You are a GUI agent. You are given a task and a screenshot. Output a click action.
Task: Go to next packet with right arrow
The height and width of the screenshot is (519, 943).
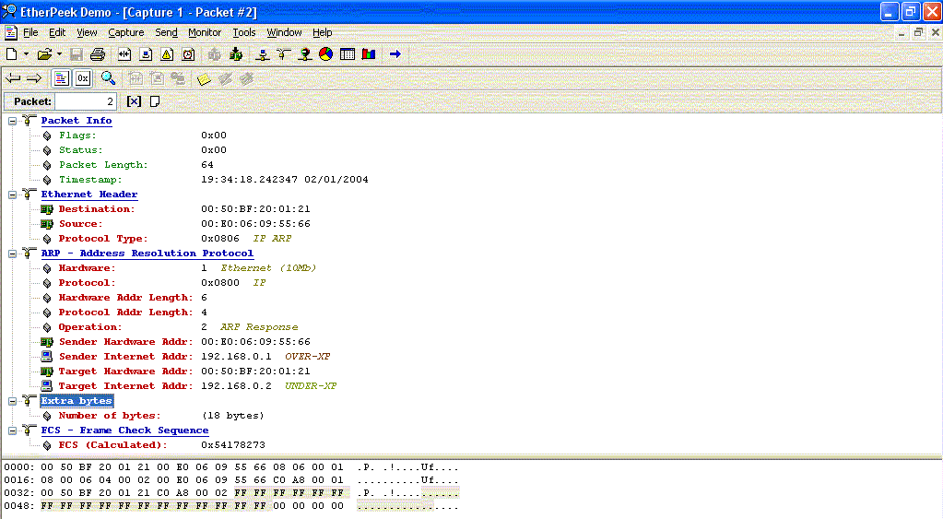pos(34,78)
